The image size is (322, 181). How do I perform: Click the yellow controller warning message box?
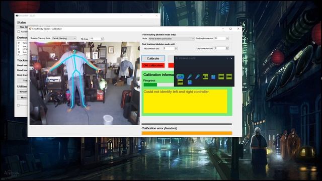[x=185, y=102]
